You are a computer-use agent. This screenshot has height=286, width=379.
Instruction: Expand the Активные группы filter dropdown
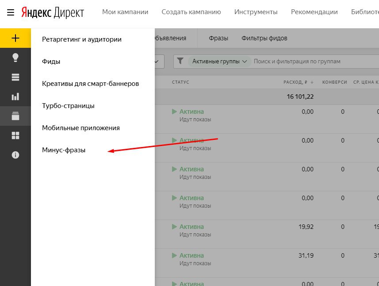pyautogui.click(x=219, y=61)
